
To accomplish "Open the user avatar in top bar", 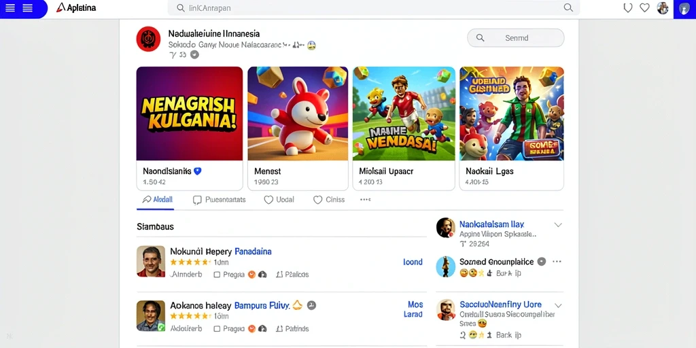I will [663, 8].
